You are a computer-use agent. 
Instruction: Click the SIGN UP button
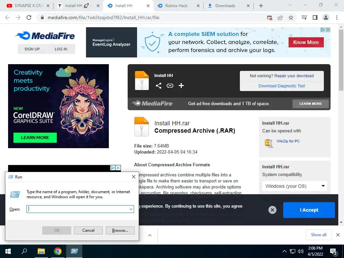32,49
